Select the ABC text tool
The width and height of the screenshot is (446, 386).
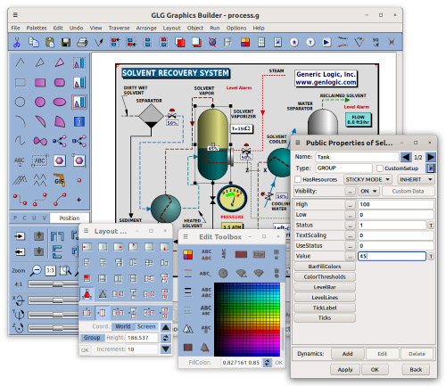20,161
